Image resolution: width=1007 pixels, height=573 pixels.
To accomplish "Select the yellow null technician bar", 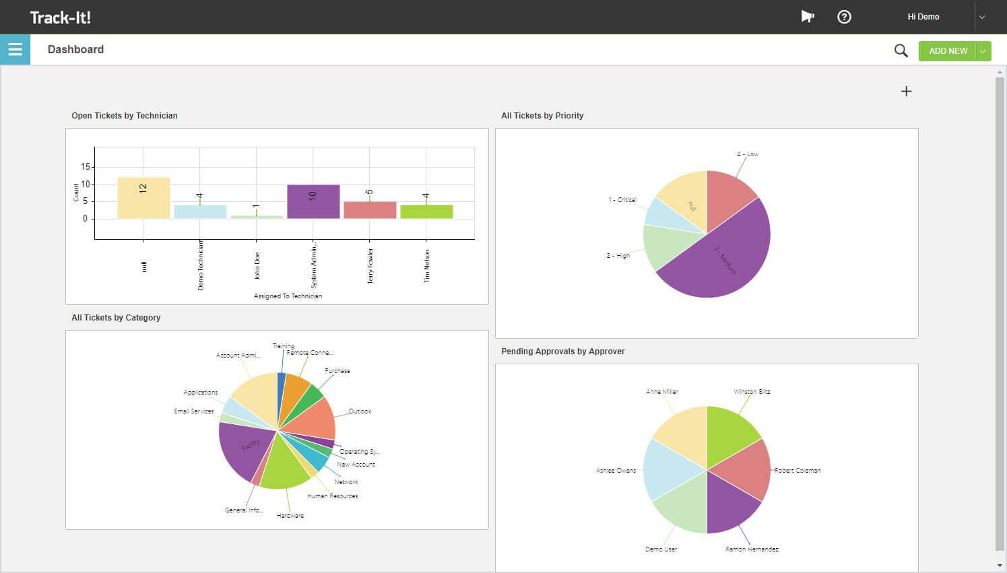I will (x=143, y=198).
